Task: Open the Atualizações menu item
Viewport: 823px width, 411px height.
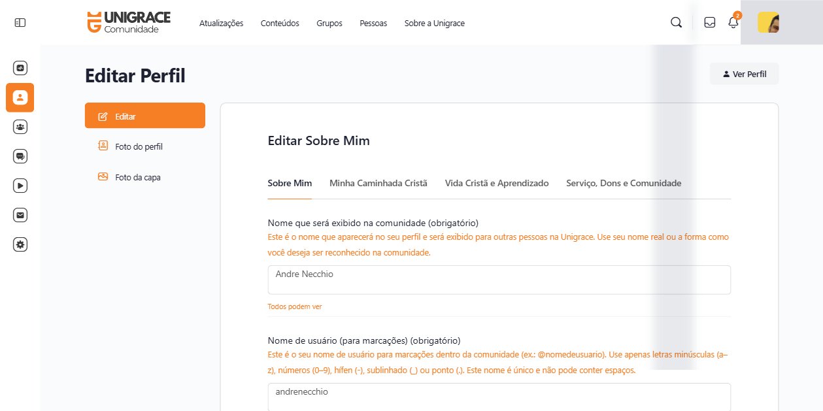Action: tap(221, 23)
